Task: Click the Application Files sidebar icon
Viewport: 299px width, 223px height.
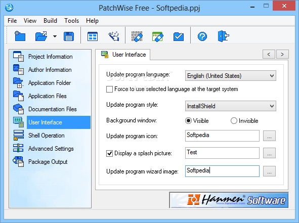Action: 18,96
